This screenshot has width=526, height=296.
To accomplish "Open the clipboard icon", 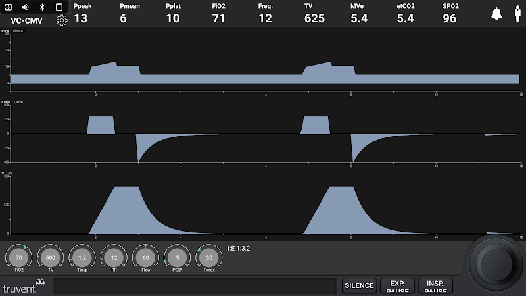I will click(x=59, y=7).
